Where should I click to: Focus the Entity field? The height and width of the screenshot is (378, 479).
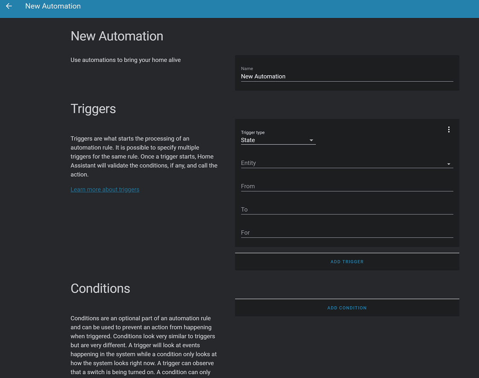(342, 163)
